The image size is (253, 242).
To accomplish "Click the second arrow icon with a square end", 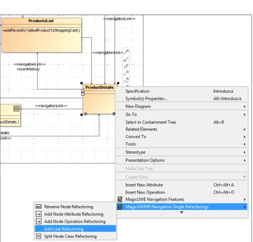I will point(126,59).
